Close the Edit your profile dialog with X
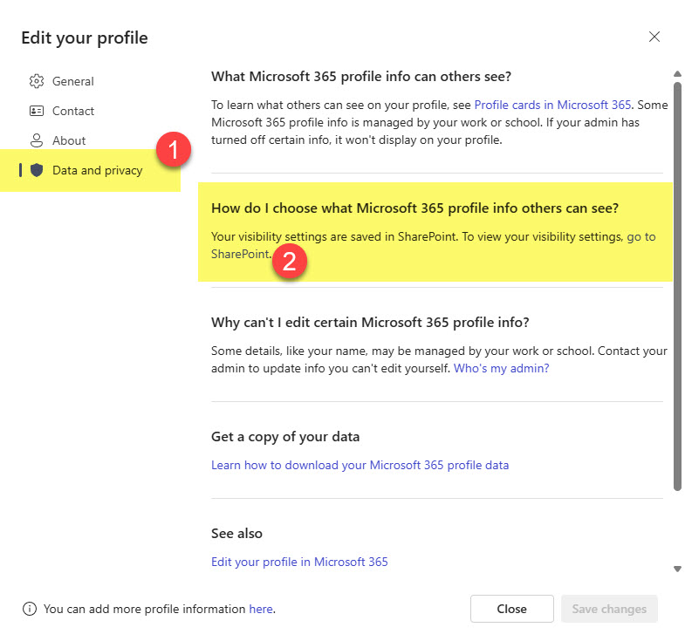Screen dimensions: 685x641 [x=654, y=37]
